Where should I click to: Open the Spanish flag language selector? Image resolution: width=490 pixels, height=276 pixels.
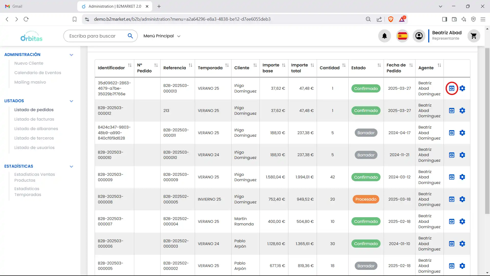402,36
